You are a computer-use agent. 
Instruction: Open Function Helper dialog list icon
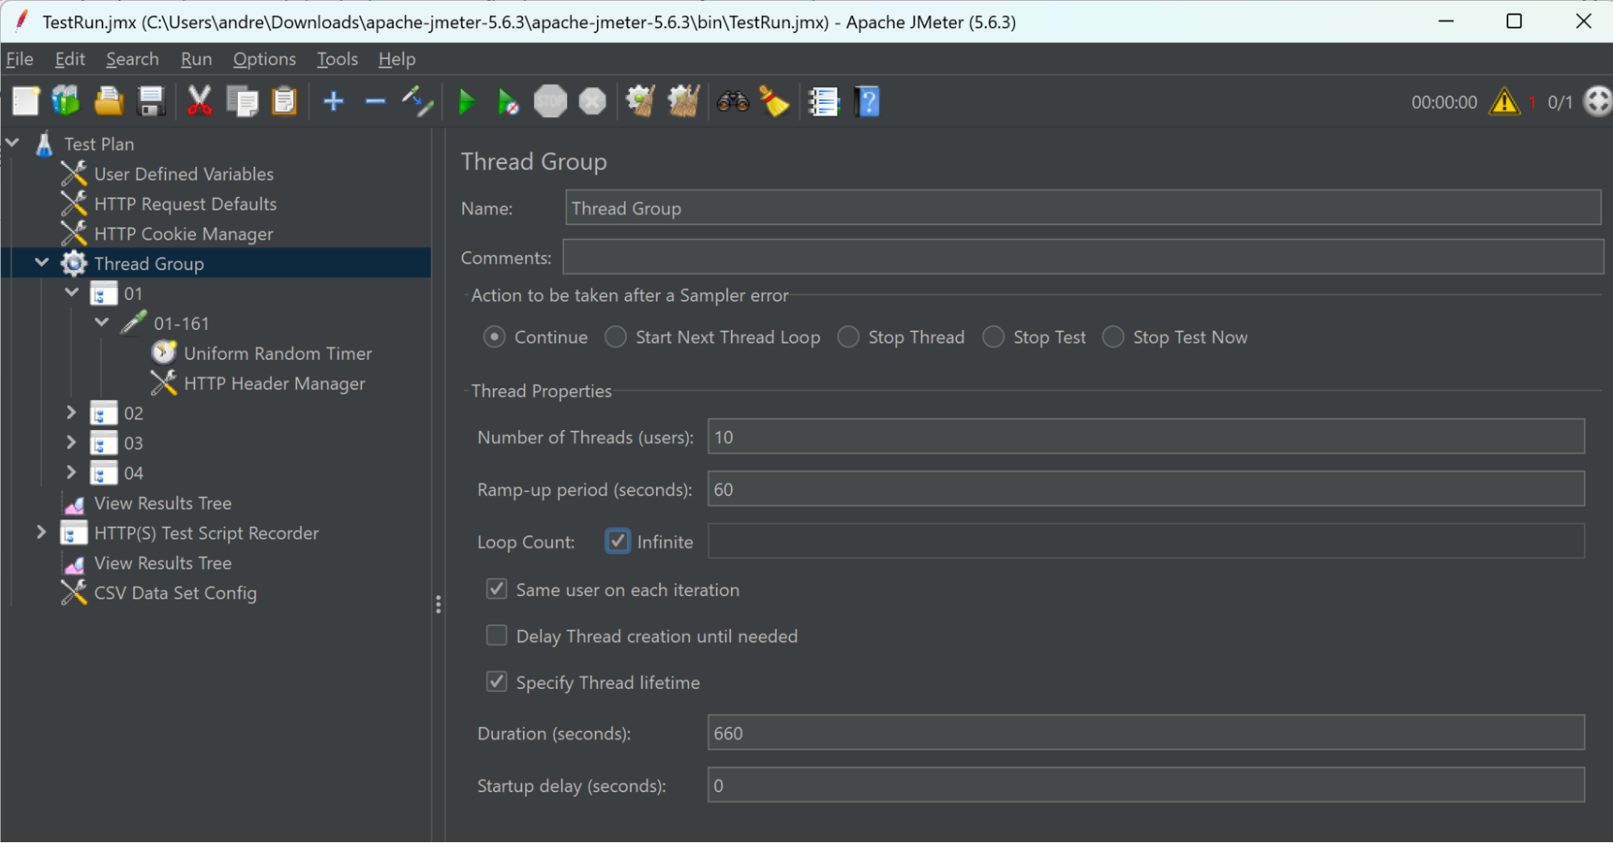click(x=824, y=102)
